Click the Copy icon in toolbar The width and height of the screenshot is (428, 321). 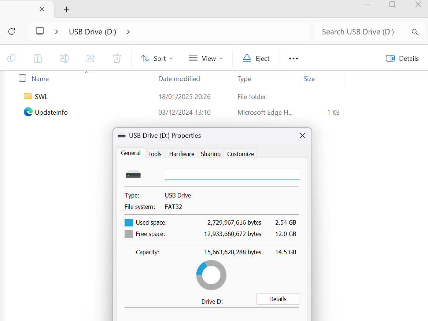[11, 58]
